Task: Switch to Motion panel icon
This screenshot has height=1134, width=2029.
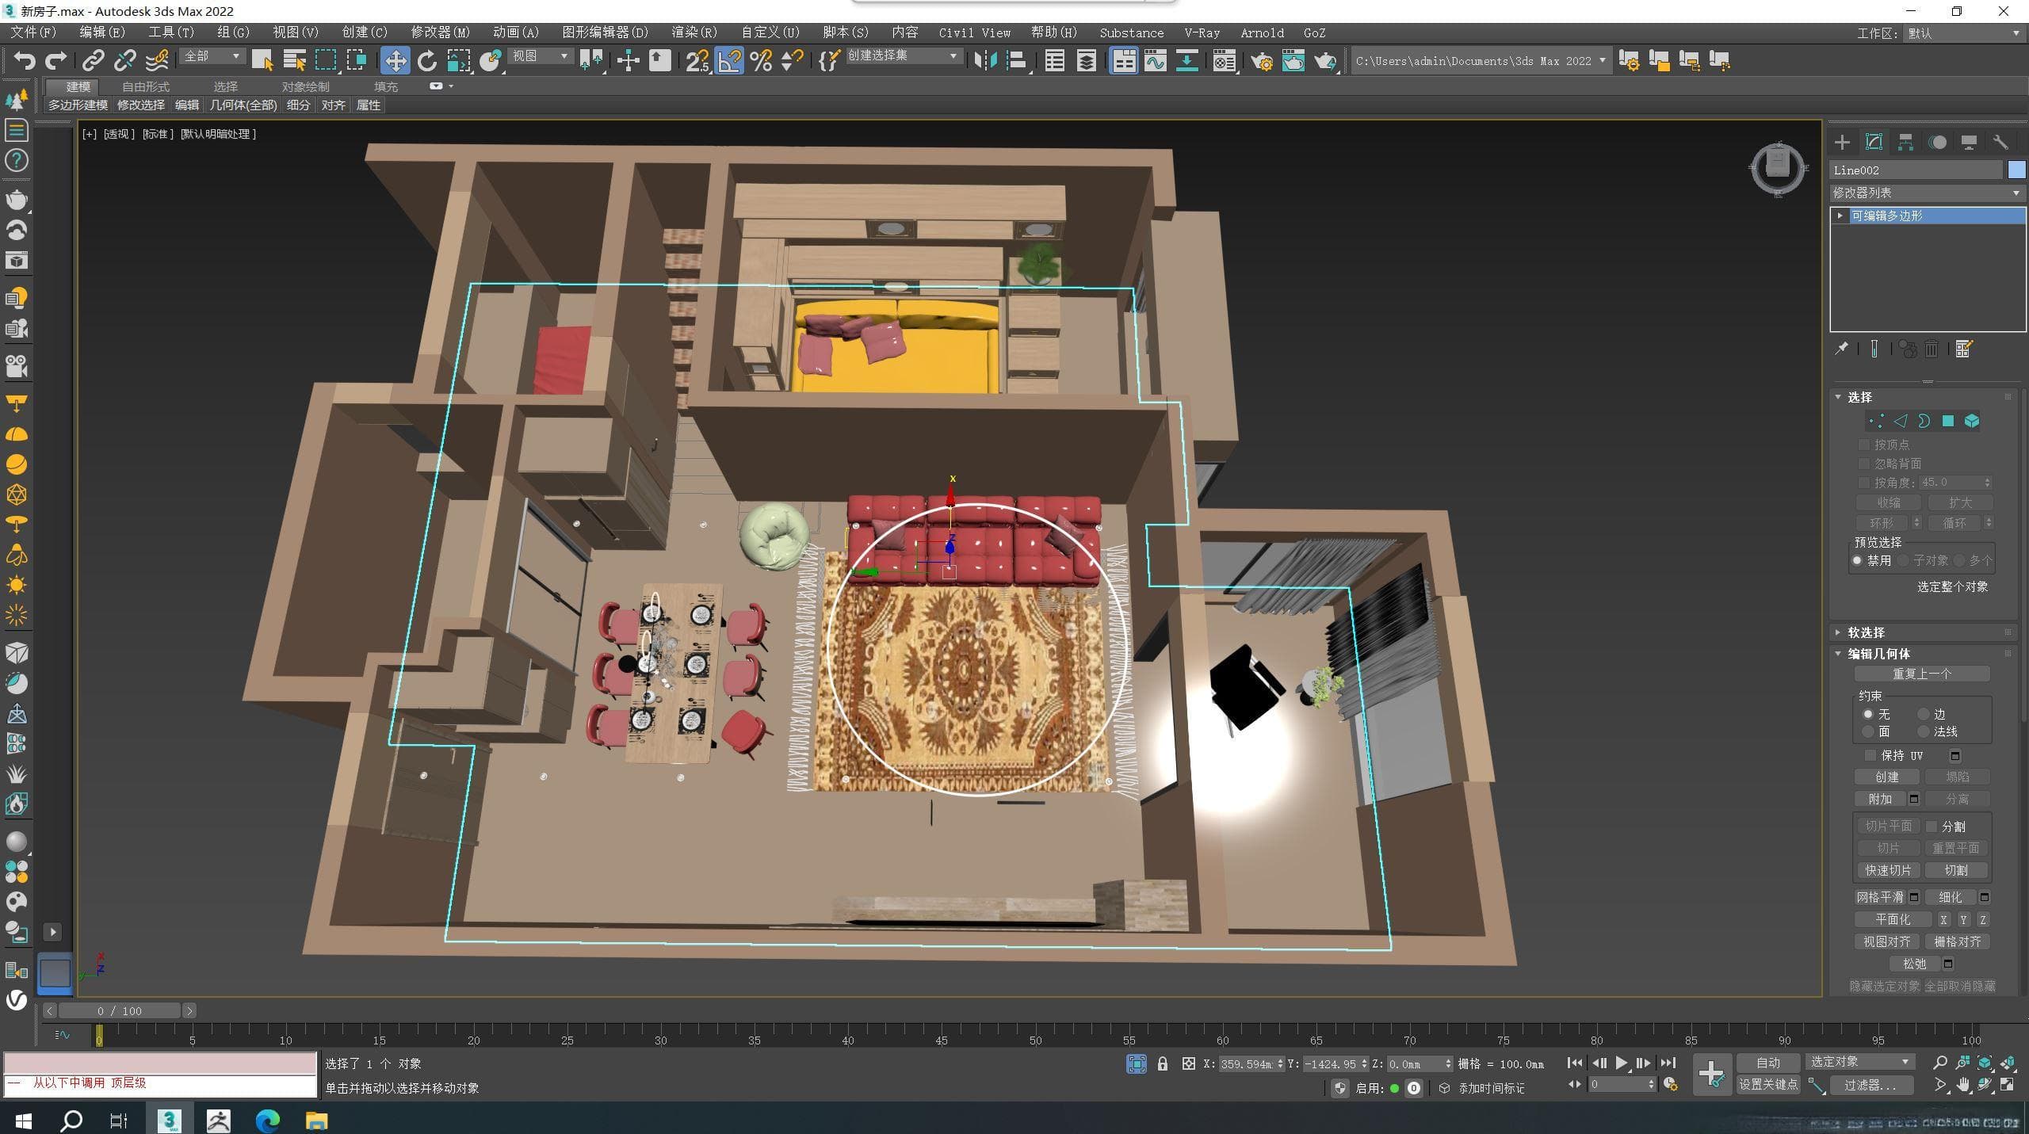Action: pos(1937,142)
